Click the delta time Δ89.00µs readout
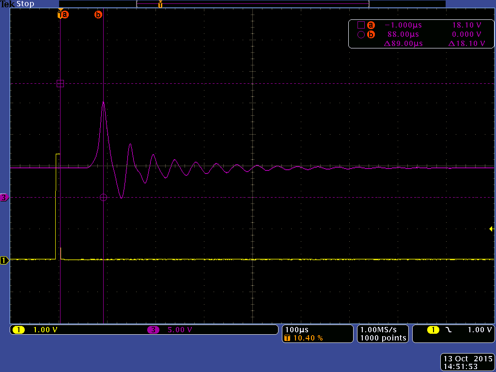Viewport: 496px width, 372px height. (403, 44)
